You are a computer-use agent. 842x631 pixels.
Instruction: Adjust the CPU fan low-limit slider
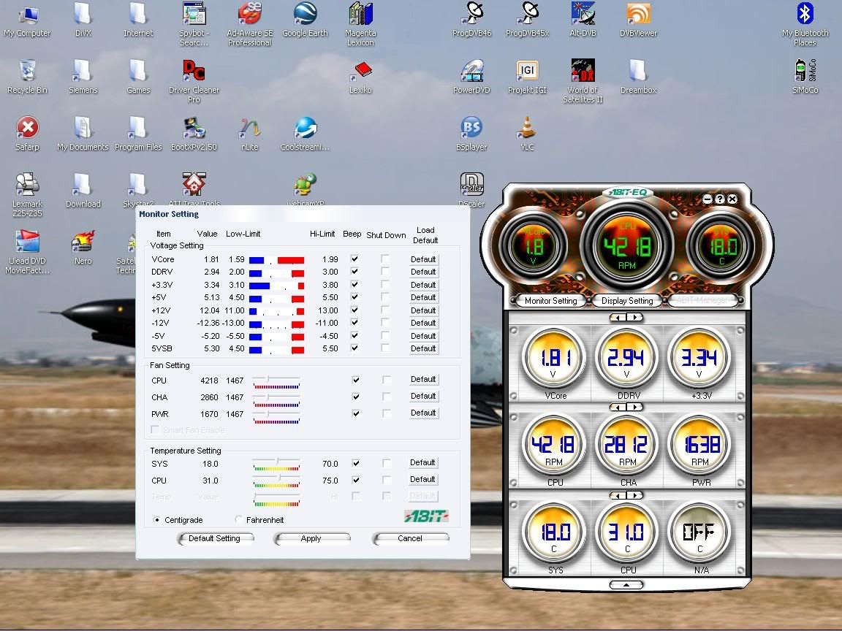coord(268,379)
